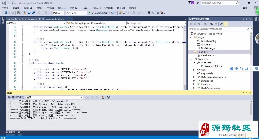Screen dimensions: 259x139
Task: Click Baidu paw icon on IME bar
Action: coord(232,69)
